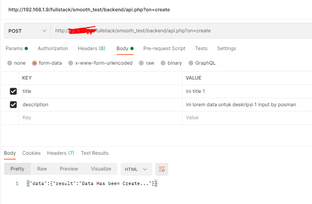Switch response view to Raw
312x204 pixels.
pos(42,169)
